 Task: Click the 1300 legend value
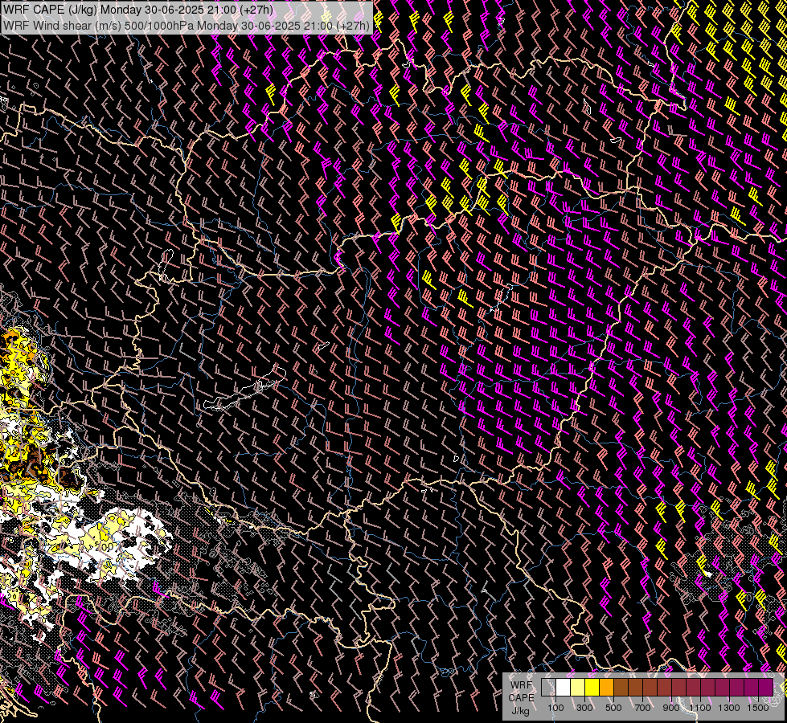(729, 708)
